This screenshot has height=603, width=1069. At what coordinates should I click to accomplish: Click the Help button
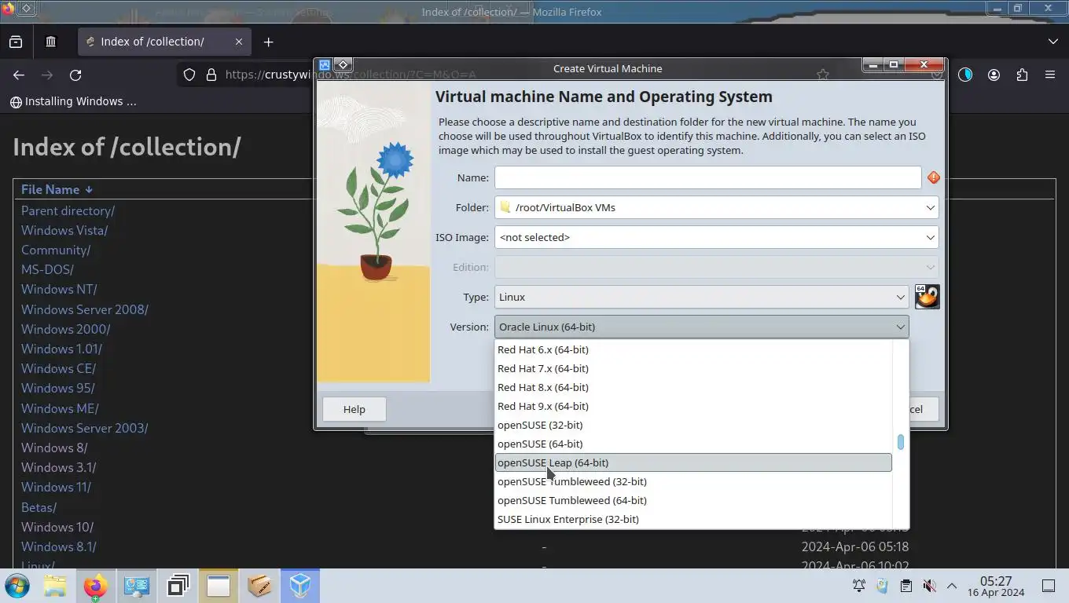(x=354, y=409)
